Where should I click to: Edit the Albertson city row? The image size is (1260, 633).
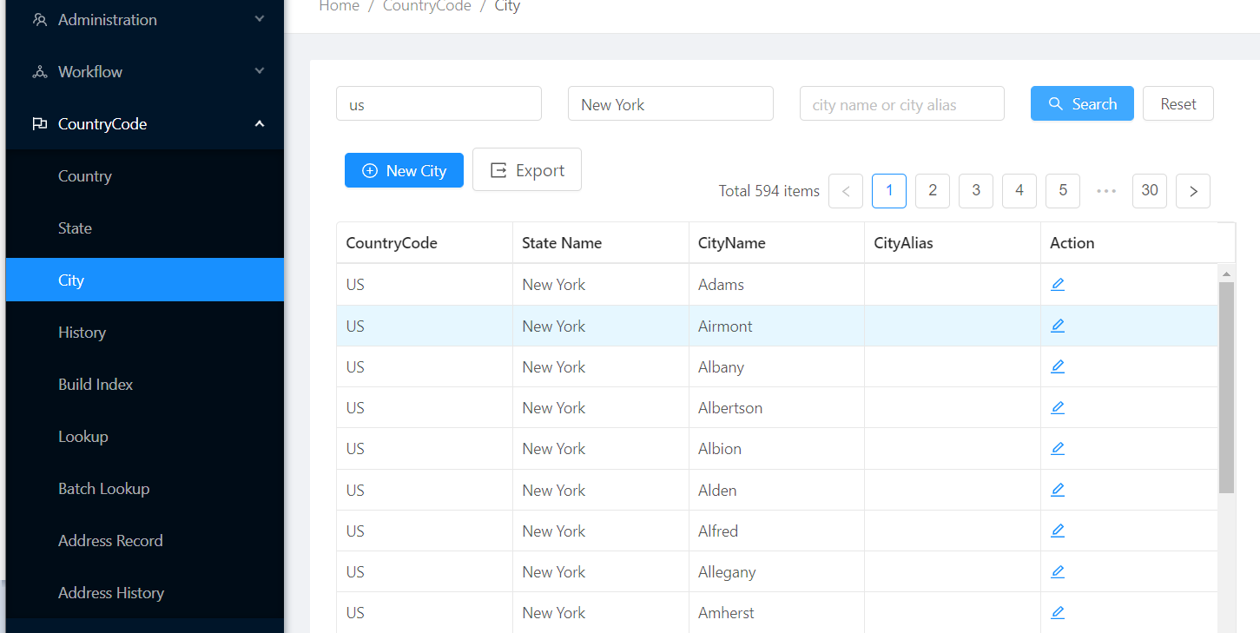(1057, 407)
